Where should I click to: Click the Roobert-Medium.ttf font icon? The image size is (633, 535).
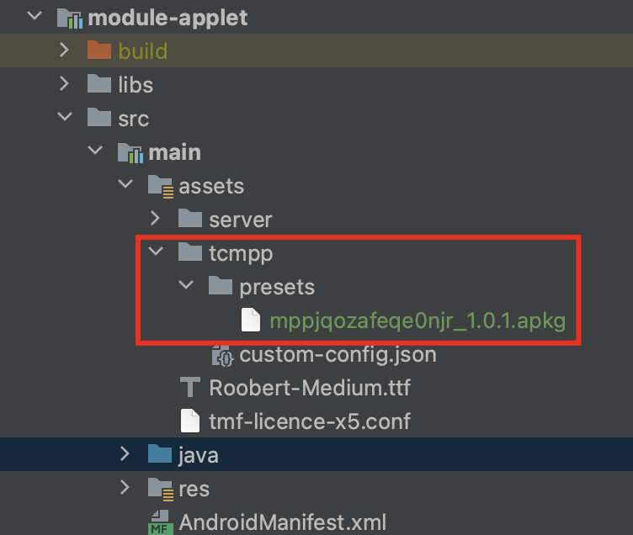pyautogui.click(x=191, y=388)
